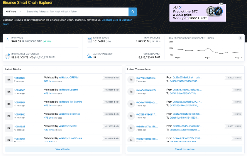Viewport: 247px width, 156px height.
Task: Click Tx icon for transaction 0x7778d59130c
Action: [131, 80]
